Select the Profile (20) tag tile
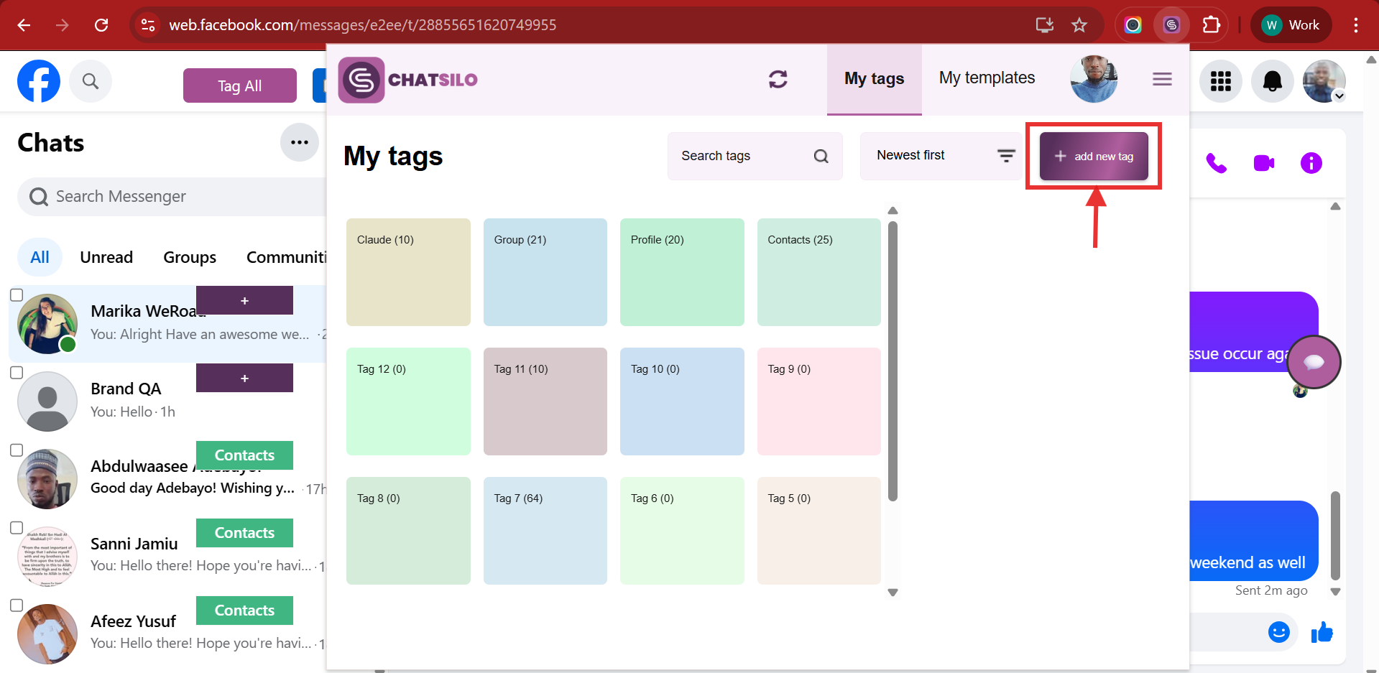Image resolution: width=1379 pixels, height=673 pixels. pyautogui.click(x=682, y=272)
